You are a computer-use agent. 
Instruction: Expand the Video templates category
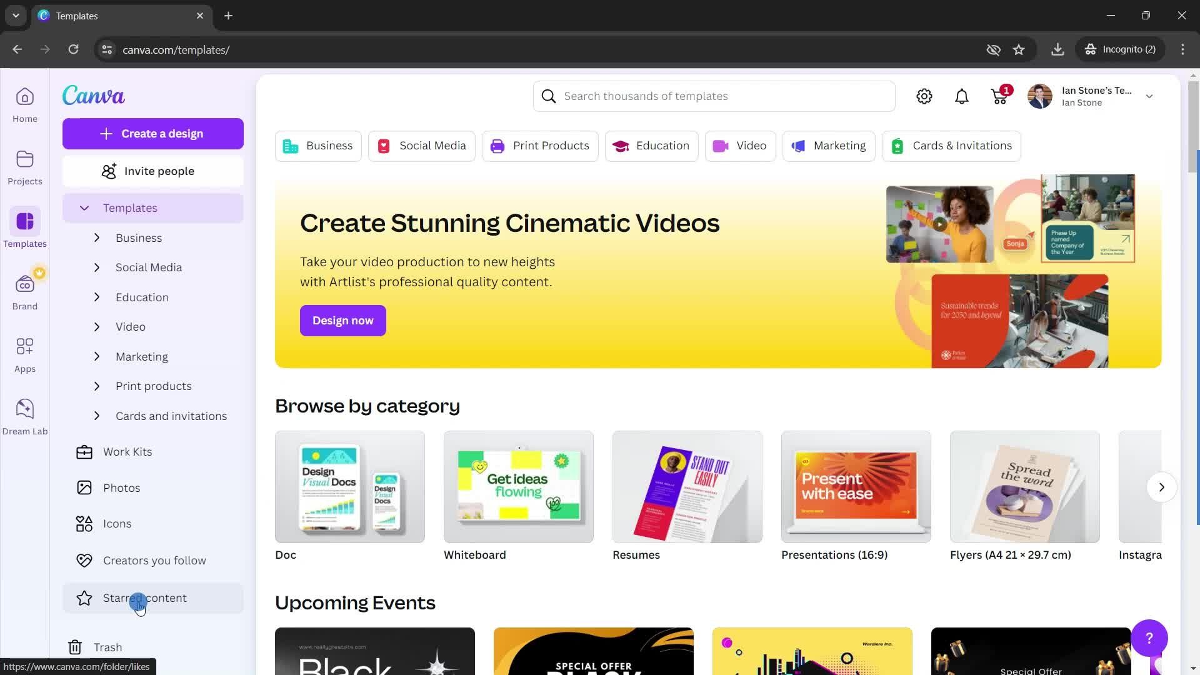[x=96, y=327]
